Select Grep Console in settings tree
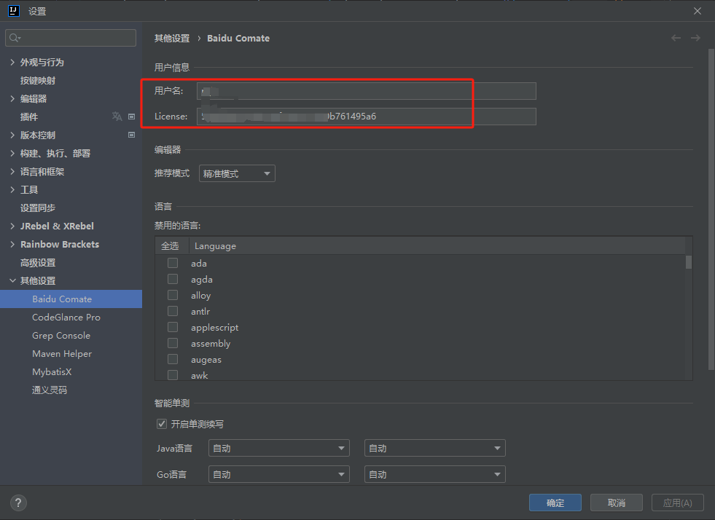Screen dimensions: 715x520 click(61, 336)
